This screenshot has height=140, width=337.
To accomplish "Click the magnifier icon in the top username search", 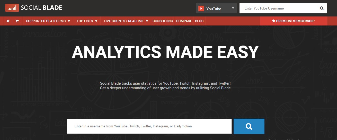I will [322, 8].
